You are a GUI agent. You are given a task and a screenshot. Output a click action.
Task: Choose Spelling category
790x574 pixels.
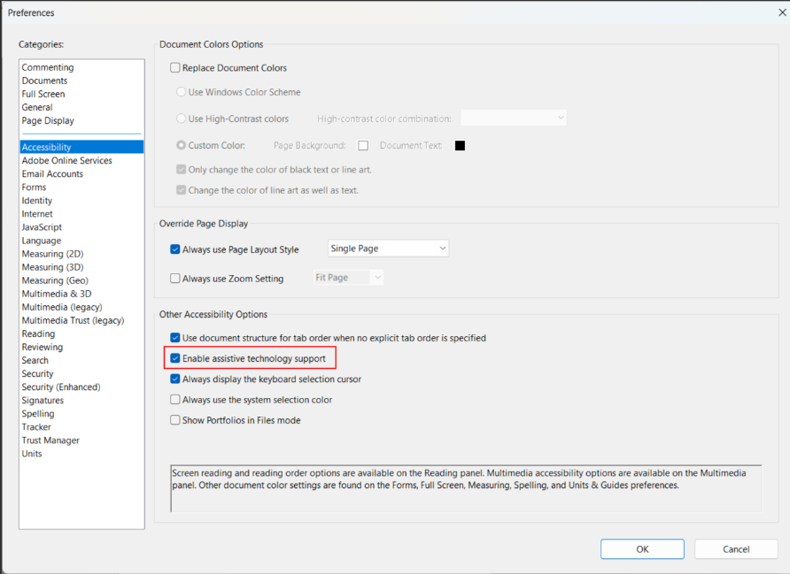(81, 414)
